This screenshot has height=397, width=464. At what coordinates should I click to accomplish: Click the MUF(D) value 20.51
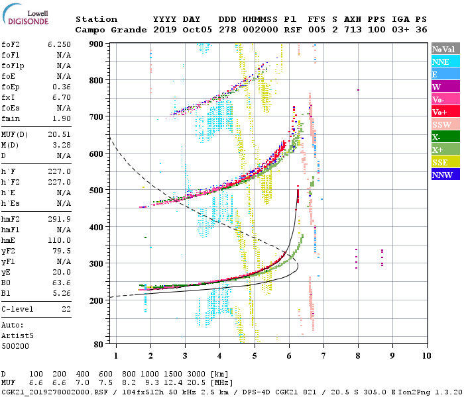pyautogui.click(x=59, y=135)
